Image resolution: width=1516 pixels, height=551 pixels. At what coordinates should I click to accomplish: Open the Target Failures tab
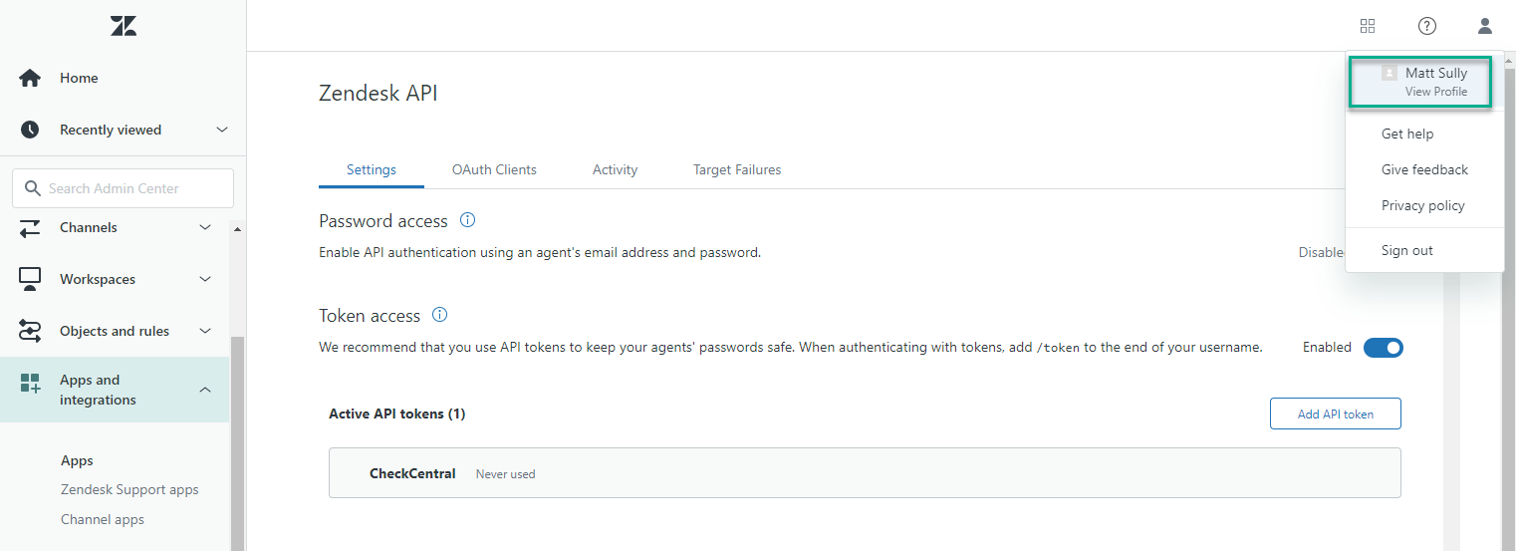pyautogui.click(x=737, y=169)
